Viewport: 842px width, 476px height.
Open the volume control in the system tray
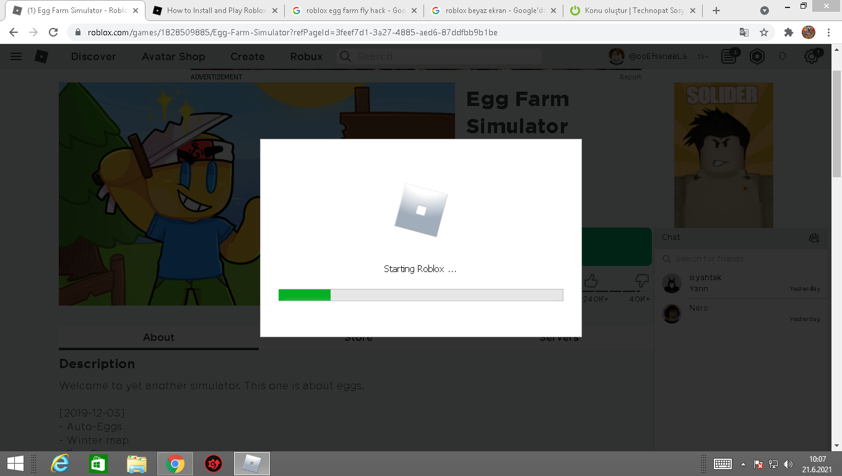click(x=788, y=464)
